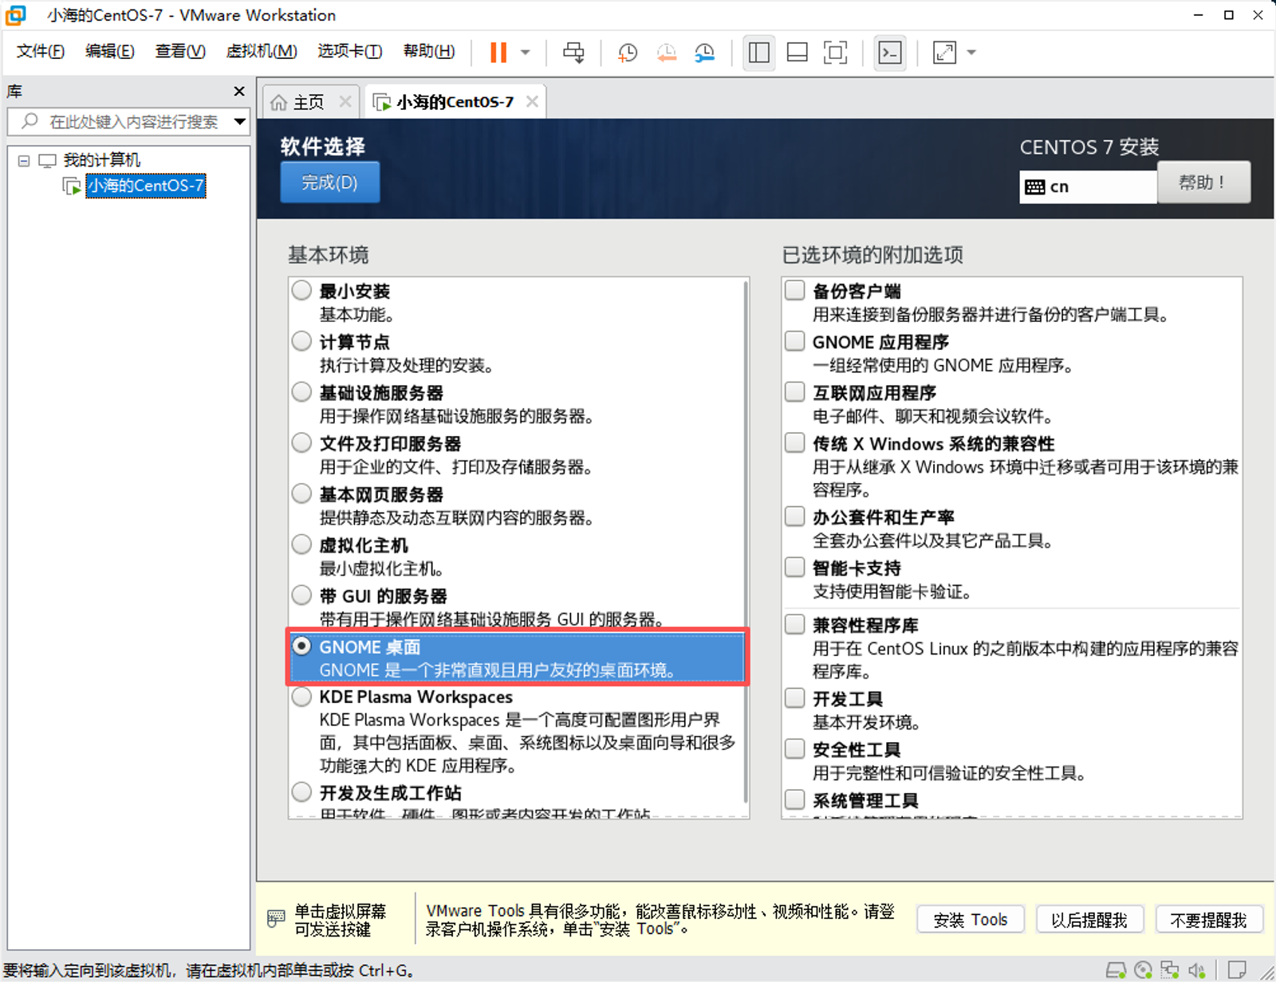This screenshot has width=1276, height=982.
Task: Check the 传统 X Windows 系统的兼容性 checkbox
Action: pos(794,442)
